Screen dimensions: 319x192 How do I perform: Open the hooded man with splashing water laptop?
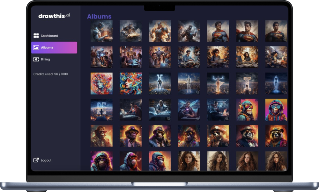pos(160,110)
